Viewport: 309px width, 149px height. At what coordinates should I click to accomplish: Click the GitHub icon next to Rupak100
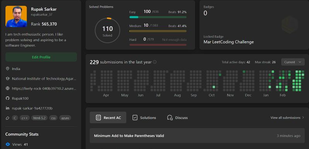click(8, 98)
